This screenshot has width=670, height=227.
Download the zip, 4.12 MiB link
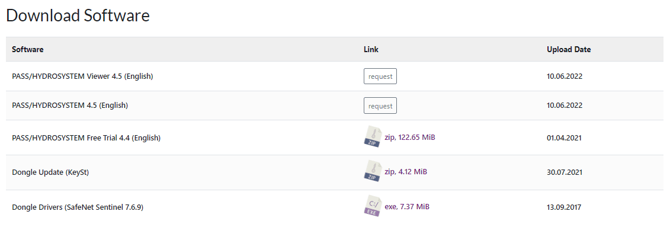406,171
